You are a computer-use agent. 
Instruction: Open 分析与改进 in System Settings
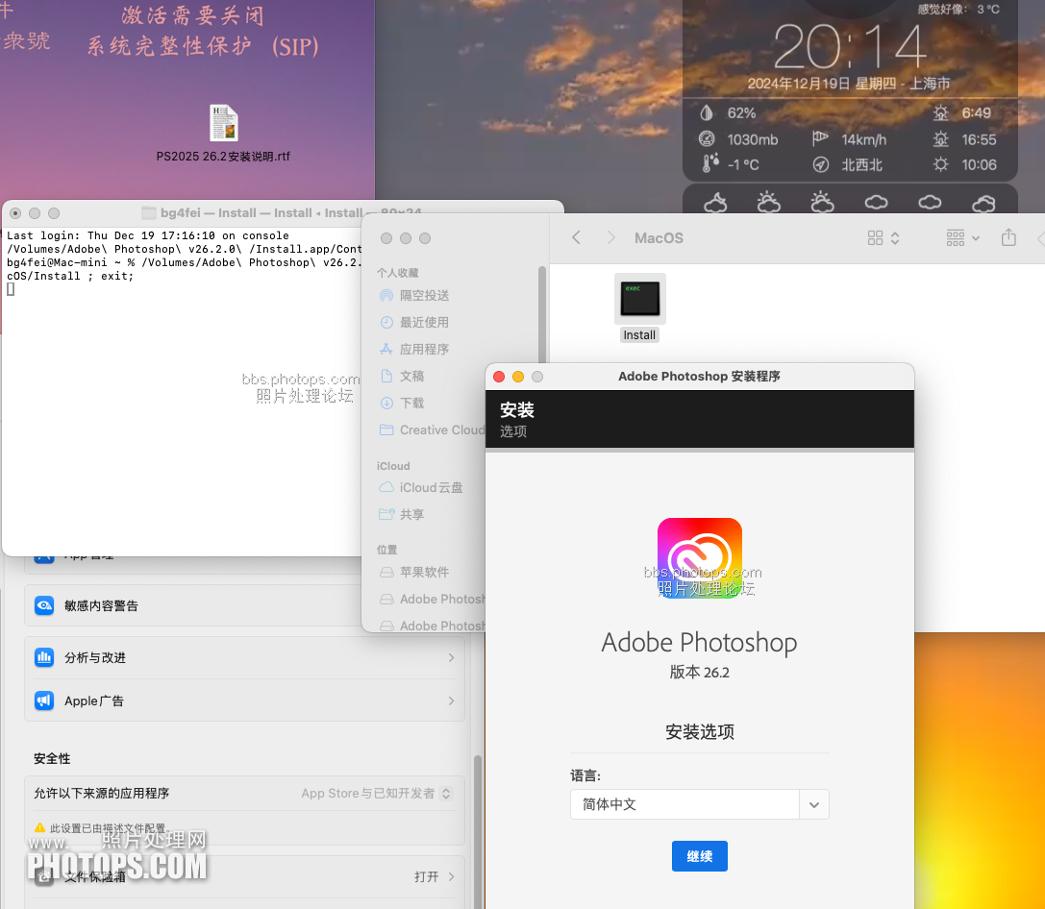[244, 658]
